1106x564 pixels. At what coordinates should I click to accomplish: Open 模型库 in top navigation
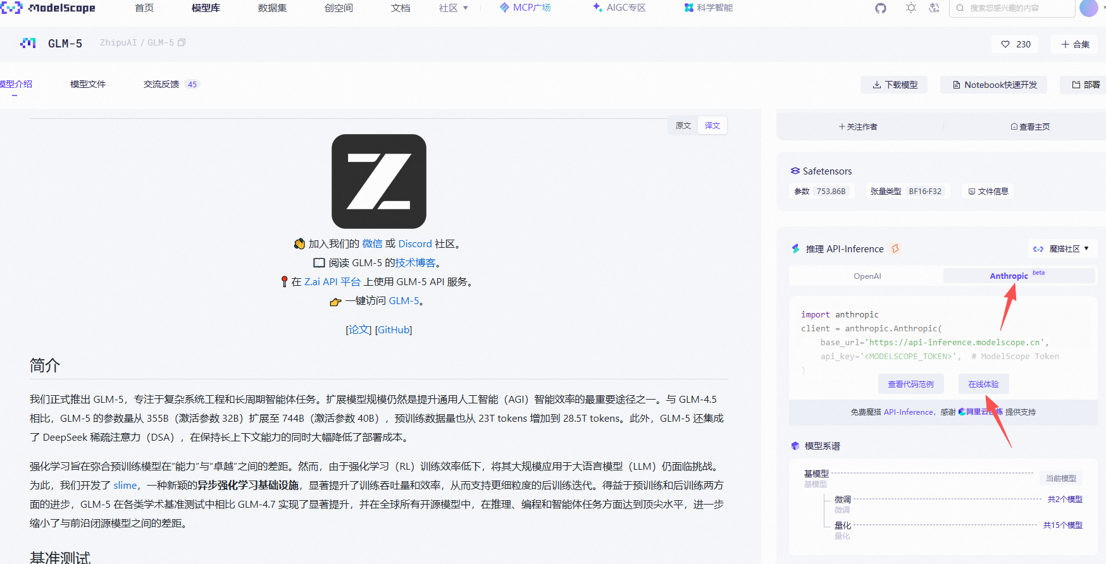tap(206, 8)
